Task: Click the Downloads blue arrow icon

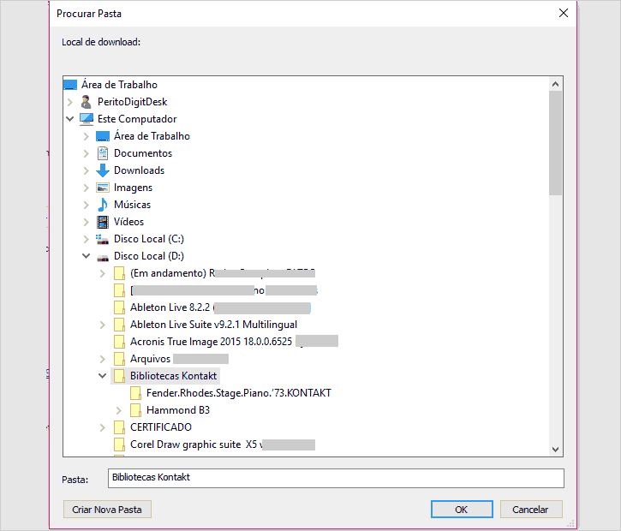Action: pos(103,170)
